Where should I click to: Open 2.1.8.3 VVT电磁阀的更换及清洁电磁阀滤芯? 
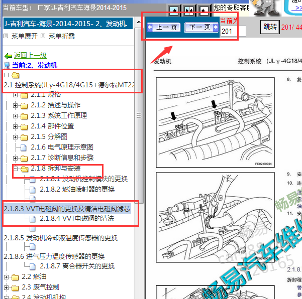[67, 209]
